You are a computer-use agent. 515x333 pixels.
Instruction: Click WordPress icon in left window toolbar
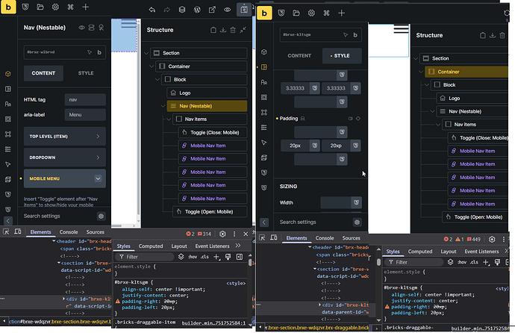tap(197, 10)
